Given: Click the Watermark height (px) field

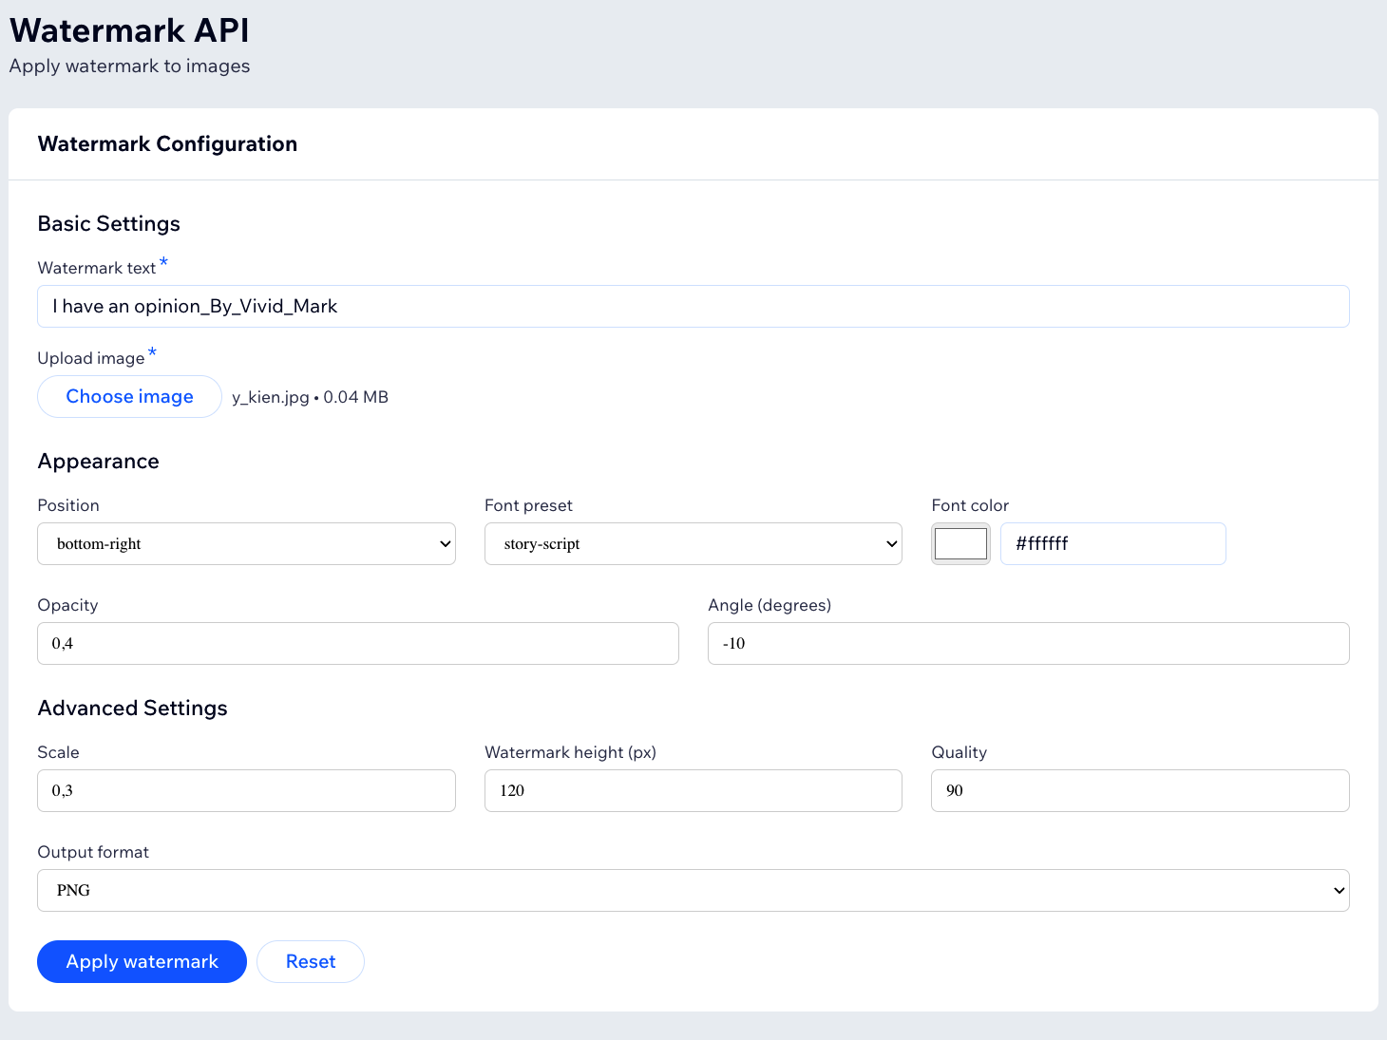Looking at the screenshot, I should click(693, 791).
